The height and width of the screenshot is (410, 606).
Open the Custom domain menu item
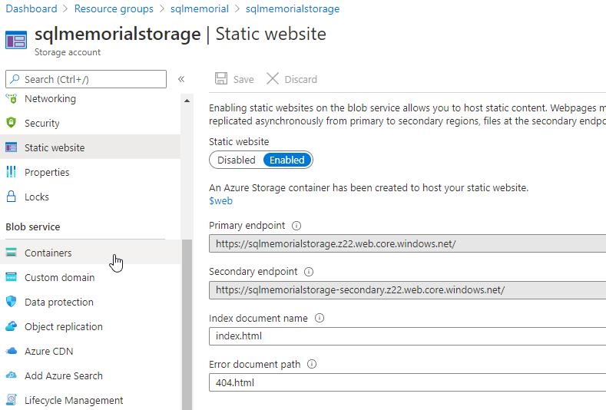tap(59, 277)
